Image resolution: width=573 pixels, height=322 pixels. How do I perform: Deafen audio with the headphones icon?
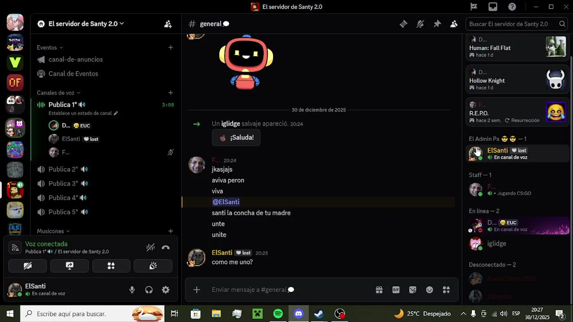pos(149,290)
